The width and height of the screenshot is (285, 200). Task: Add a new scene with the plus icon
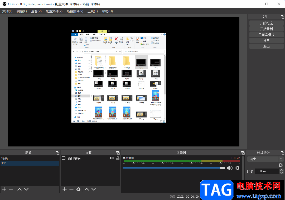click(x=4, y=189)
